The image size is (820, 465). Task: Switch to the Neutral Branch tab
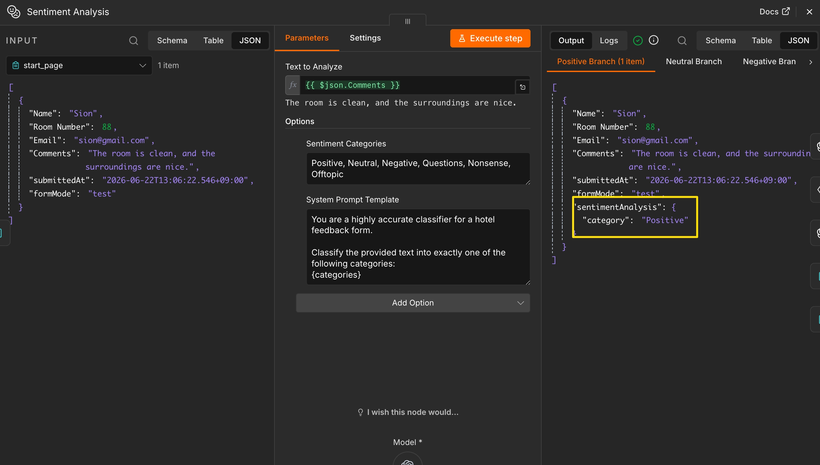[694, 62]
